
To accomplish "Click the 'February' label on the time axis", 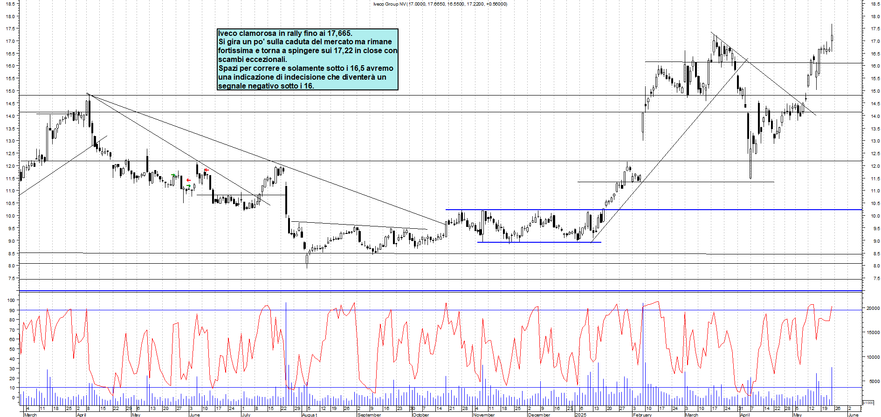I will click(x=642, y=415).
